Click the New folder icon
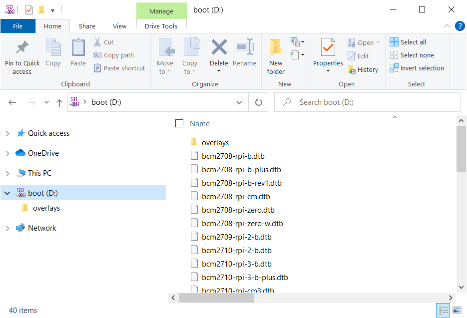Viewport: 467px width, 318px height. (x=276, y=47)
